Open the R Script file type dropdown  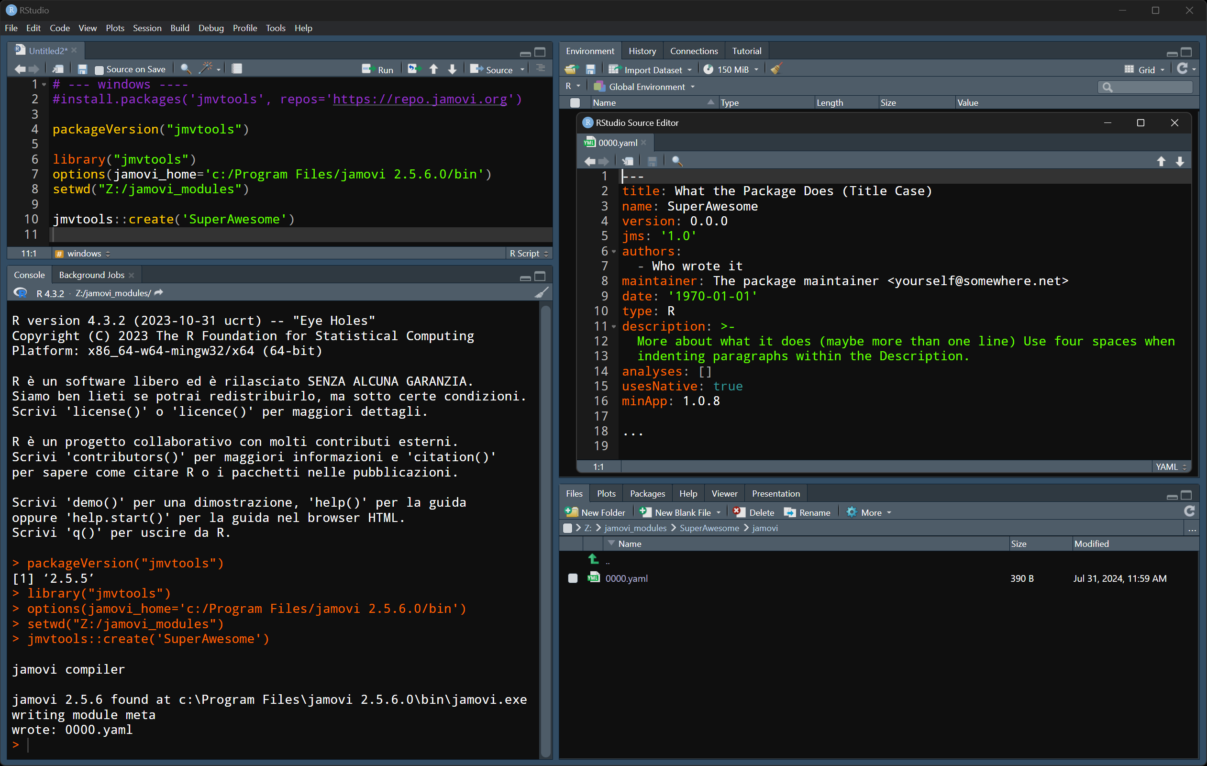528,253
